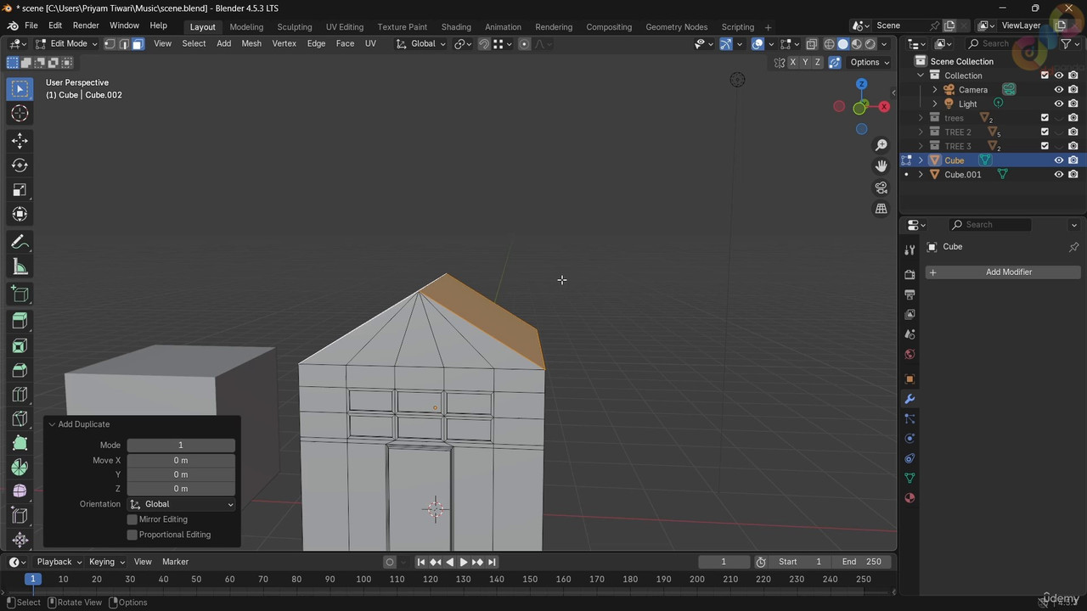
Task: Click the pan view hand icon
Action: (881, 165)
